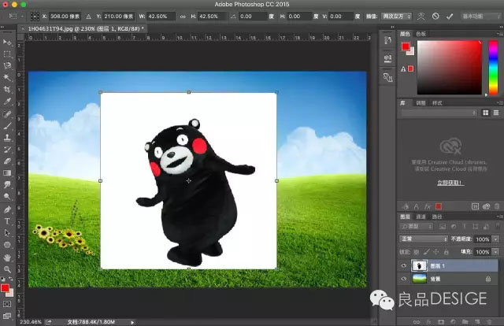Hide the 背景 layer with its eye icon
Screen dimensions: 504x326
click(x=404, y=279)
